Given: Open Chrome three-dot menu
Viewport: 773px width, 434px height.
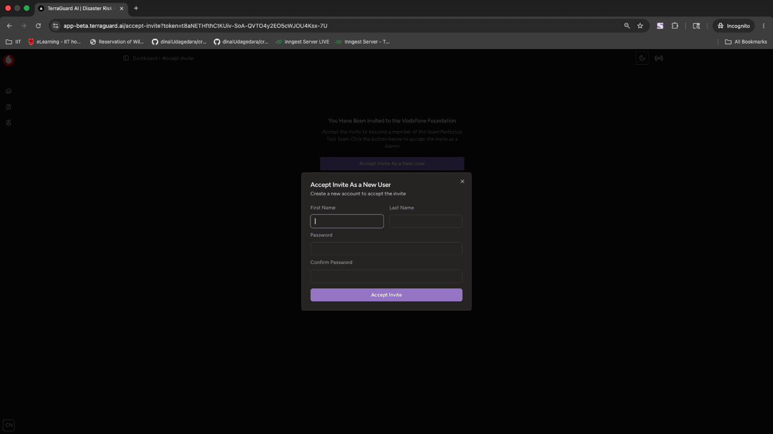Looking at the screenshot, I should click(x=763, y=26).
